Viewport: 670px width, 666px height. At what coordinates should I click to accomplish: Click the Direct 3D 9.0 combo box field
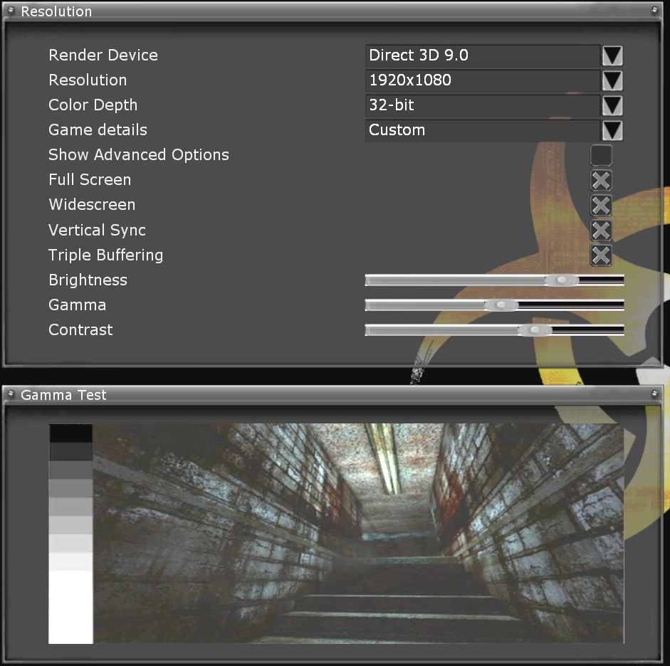(483, 55)
